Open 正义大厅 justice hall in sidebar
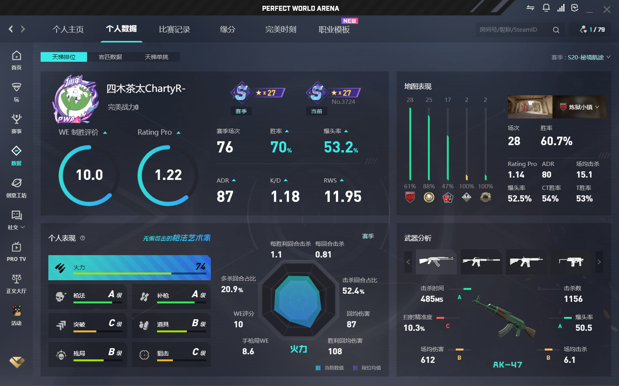Screen dimensions: 619x386 tap(16, 284)
